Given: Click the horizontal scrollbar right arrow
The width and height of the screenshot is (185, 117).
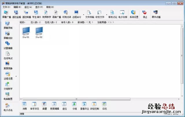Looking at the screenshot, I should [x=179, y=99].
